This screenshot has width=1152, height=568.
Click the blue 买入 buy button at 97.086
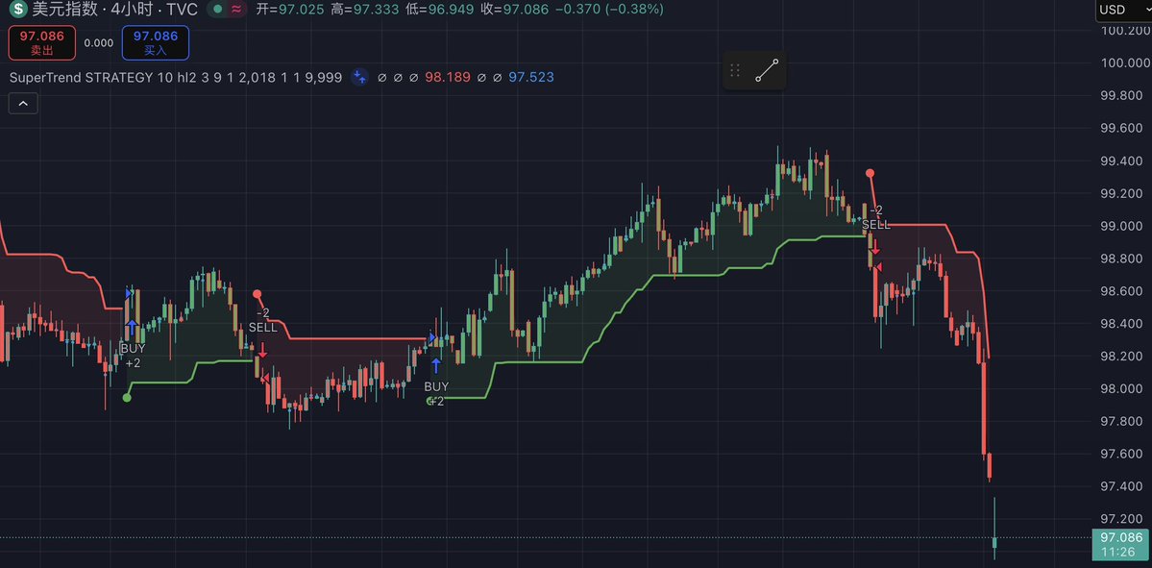click(x=155, y=42)
